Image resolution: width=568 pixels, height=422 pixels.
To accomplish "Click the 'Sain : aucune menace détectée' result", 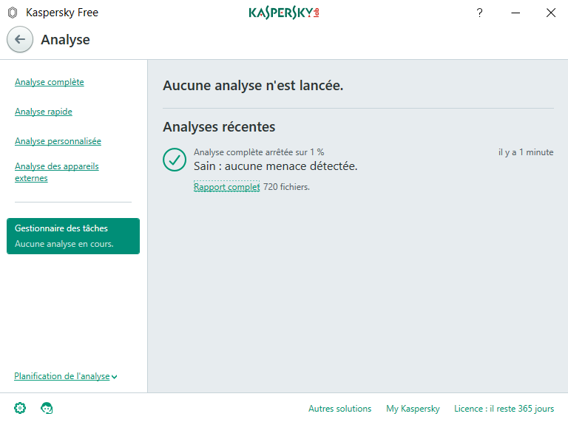I will coord(275,166).
